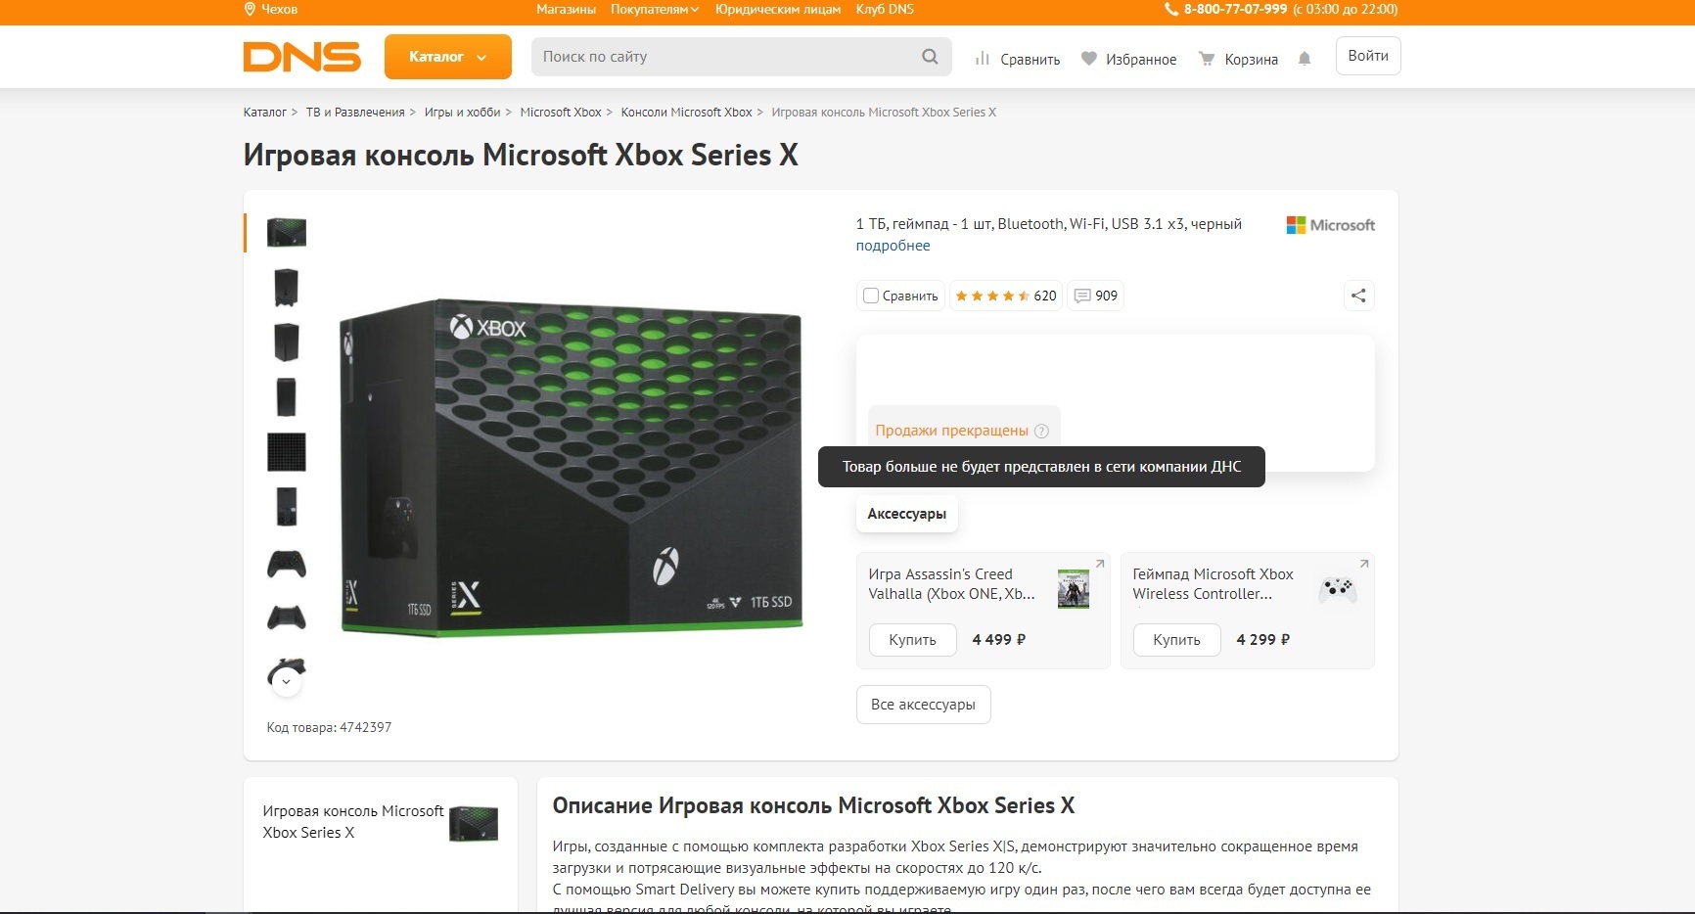Select the black gamepad thumbnail
1695x914 pixels.
click(x=286, y=564)
